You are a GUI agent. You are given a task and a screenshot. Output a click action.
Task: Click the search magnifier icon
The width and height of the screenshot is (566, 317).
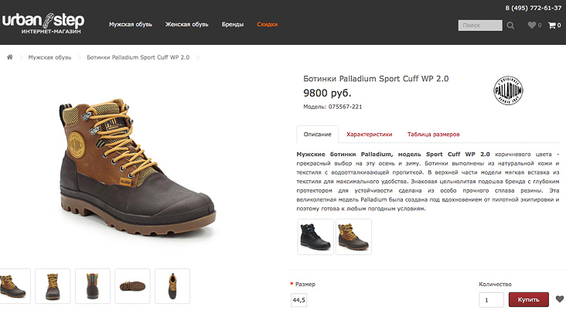(510, 26)
